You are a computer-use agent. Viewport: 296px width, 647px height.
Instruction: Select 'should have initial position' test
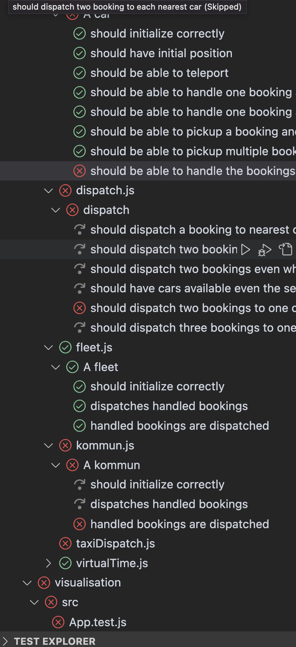161,53
